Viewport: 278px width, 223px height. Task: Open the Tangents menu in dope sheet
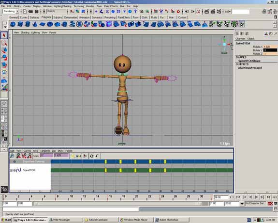[x=45, y=151]
